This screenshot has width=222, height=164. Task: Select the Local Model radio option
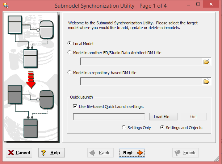point(70,43)
